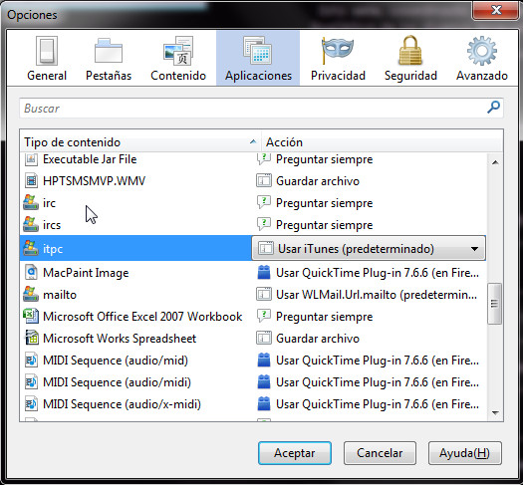The height and width of the screenshot is (485, 523).
Task: Select Microsoft Works Spreadsheet text
Action: [x=120, y=339]
